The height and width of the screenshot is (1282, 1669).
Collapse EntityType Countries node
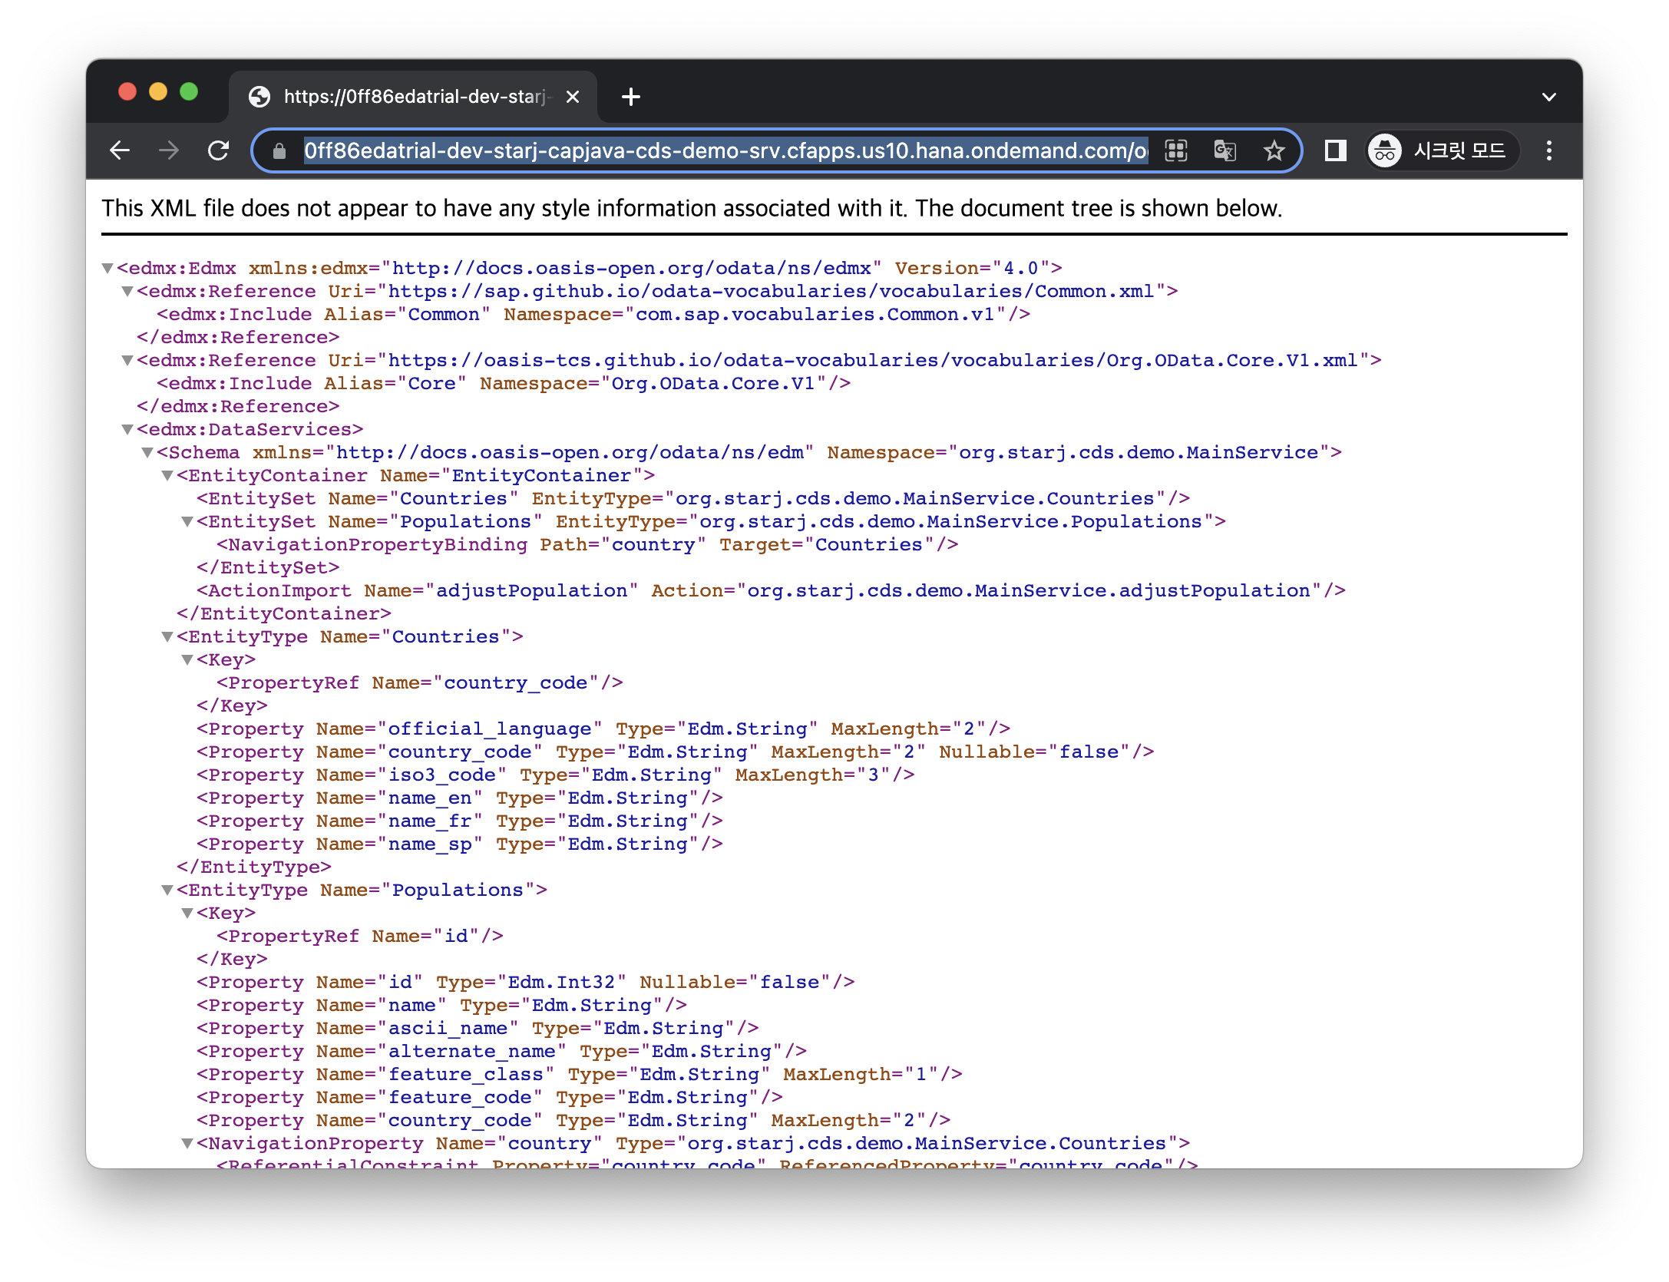167,636
